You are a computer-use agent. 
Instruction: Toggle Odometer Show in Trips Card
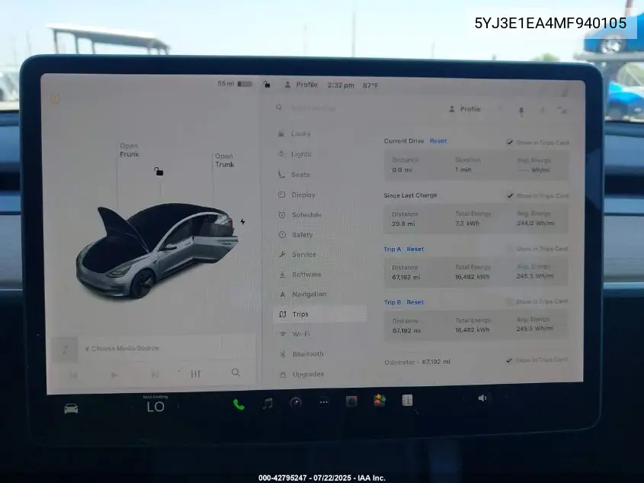click(x=509, y=360)
